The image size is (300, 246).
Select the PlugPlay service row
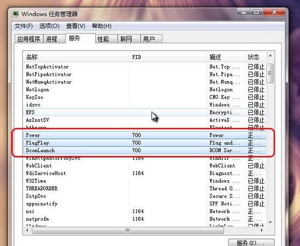[x=145, y=143]
